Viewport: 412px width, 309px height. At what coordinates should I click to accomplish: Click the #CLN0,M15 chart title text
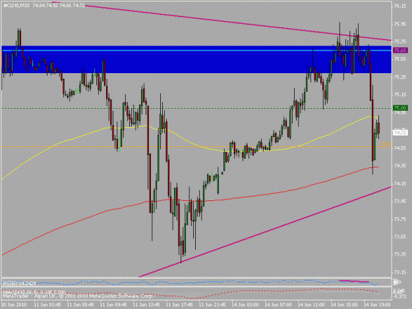coord(44,5)
